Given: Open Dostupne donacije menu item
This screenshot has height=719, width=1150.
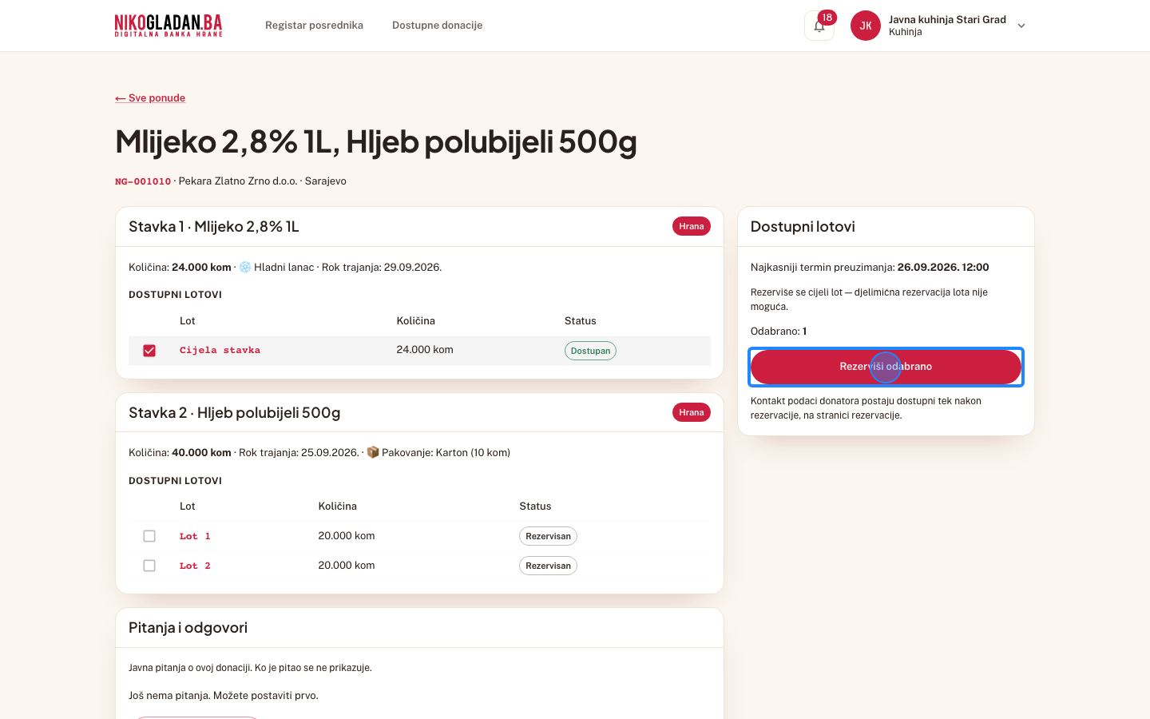Looking at the screenshot, I should (437, 26).
